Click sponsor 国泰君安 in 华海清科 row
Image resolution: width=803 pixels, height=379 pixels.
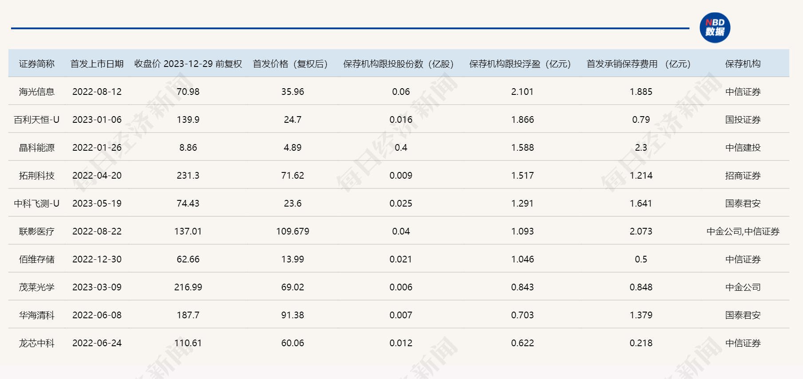(x=743, y=315)
